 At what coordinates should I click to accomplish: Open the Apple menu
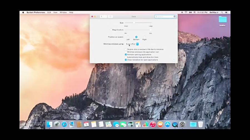[23, 12]
